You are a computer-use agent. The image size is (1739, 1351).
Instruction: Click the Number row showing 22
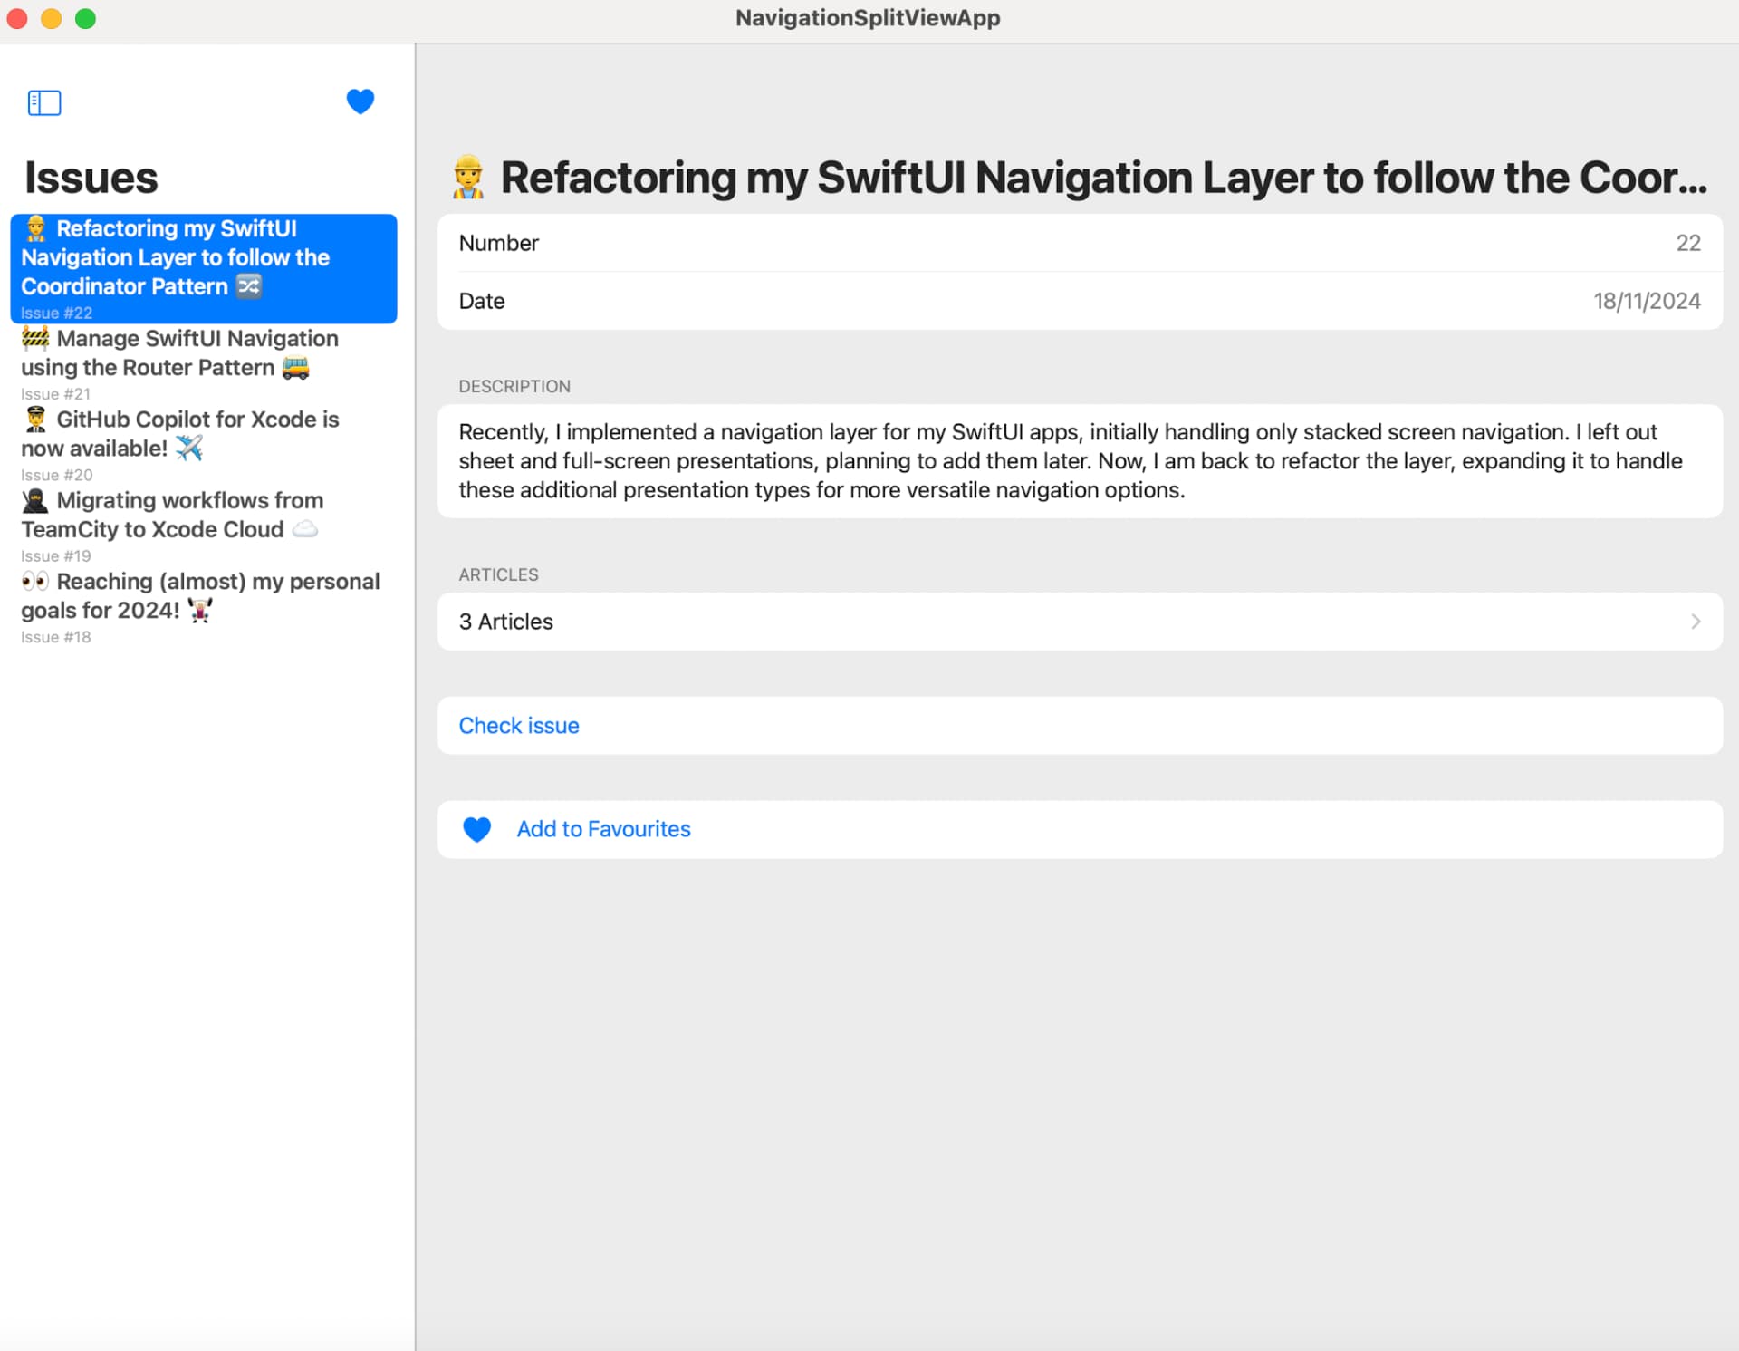coord(1078,243)
